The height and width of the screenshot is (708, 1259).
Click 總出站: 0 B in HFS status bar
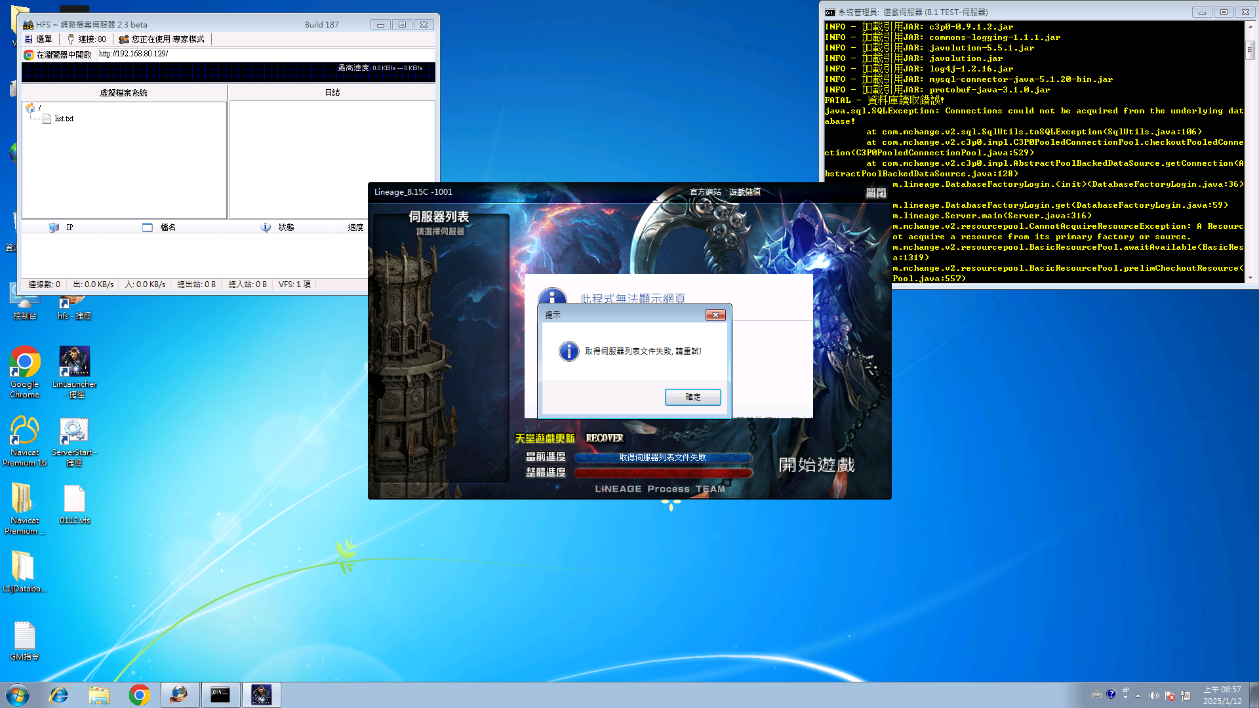[197, 285]
